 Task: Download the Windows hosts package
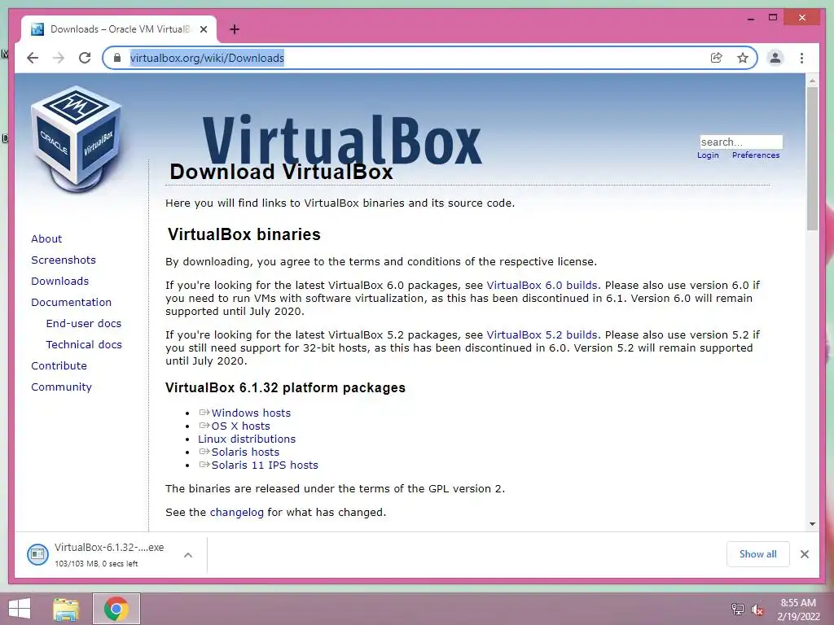point(251,413)
